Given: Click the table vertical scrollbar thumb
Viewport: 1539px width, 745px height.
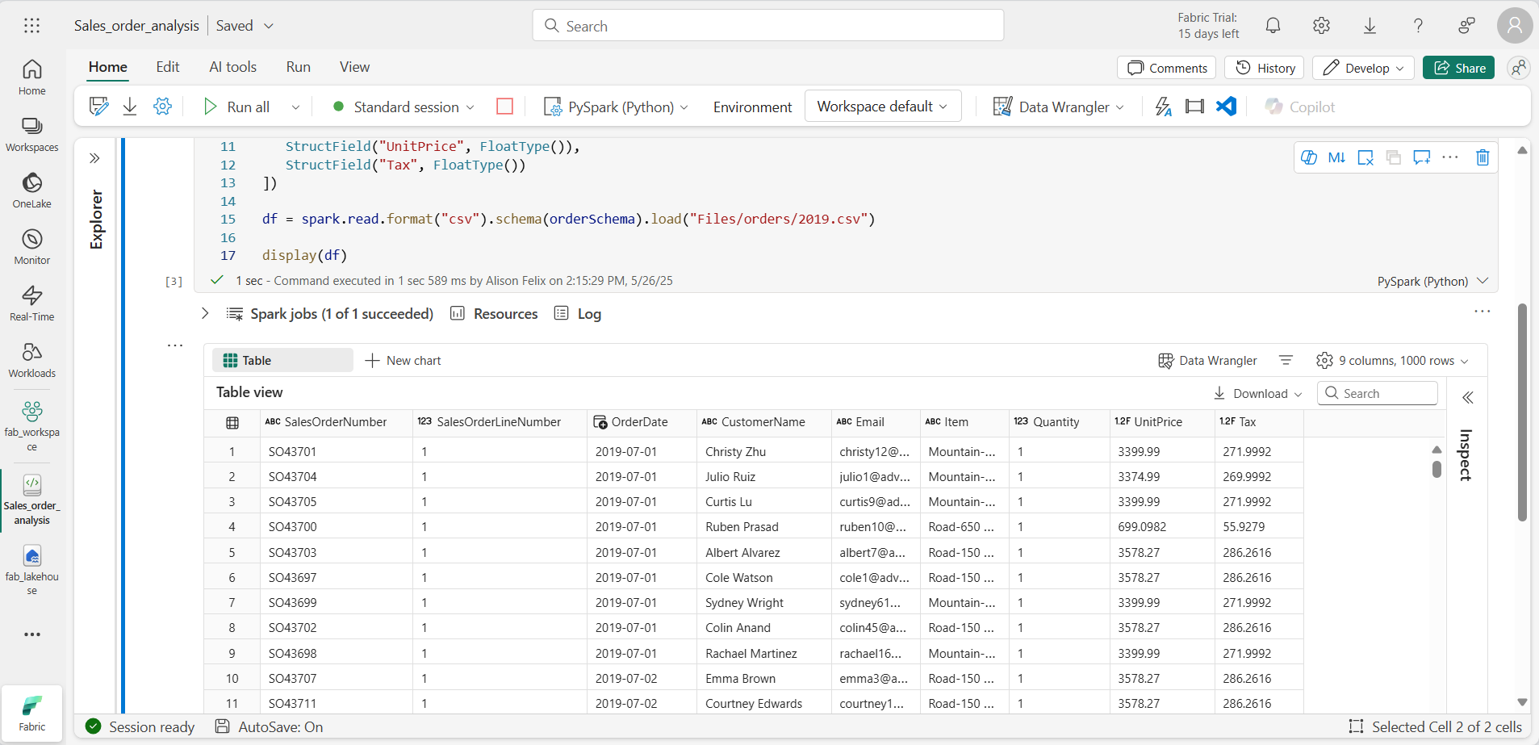Looking at the screenshot, I should click(x=1437, y=469).
